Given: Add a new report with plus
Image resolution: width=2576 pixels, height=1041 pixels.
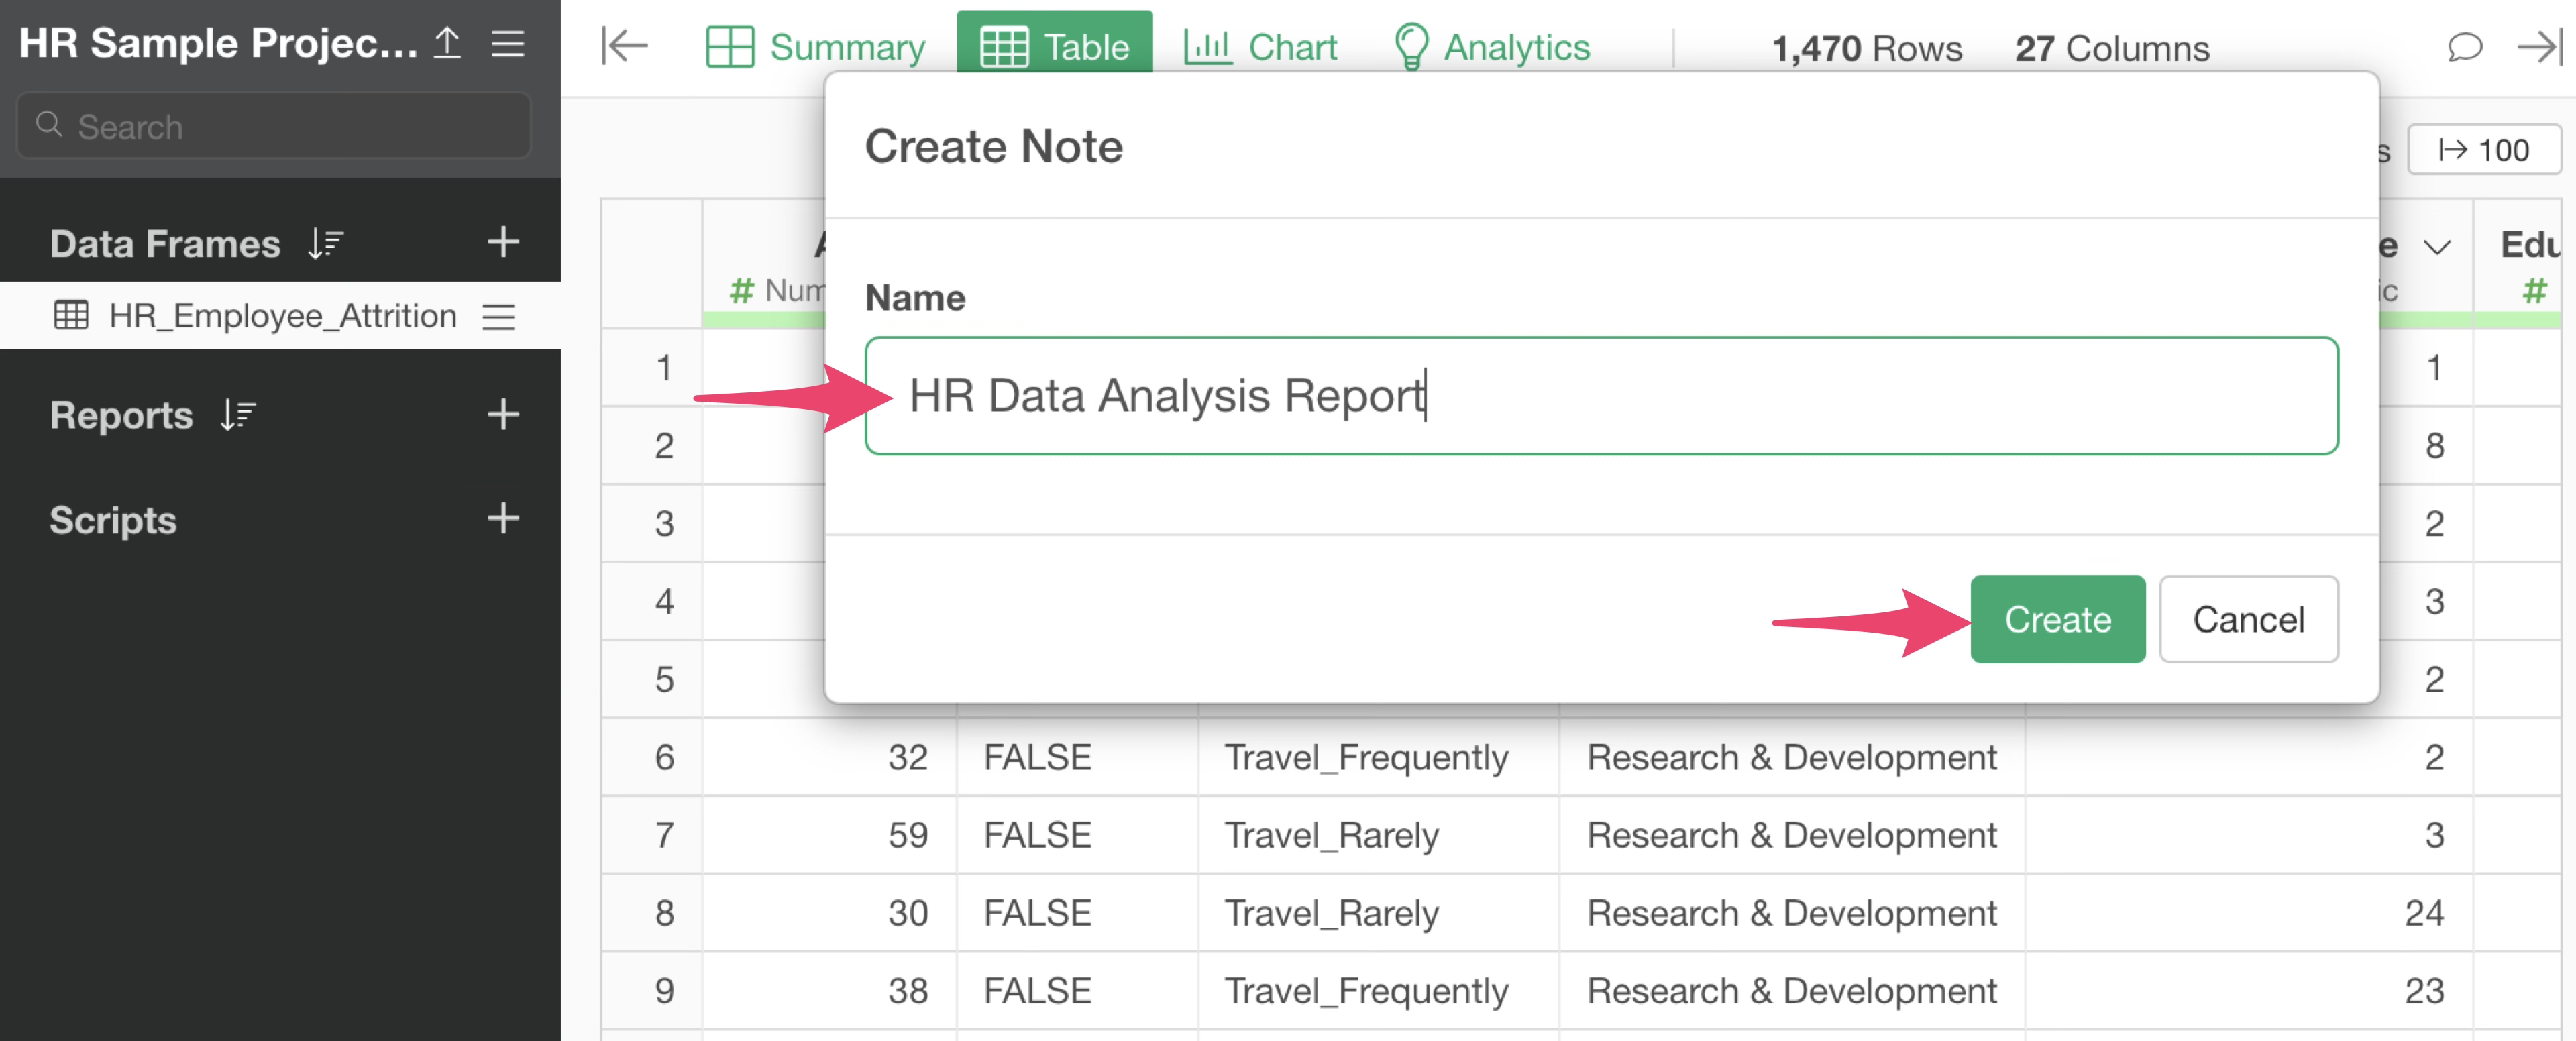Looking at the screenshot, I should click(503, 414).
